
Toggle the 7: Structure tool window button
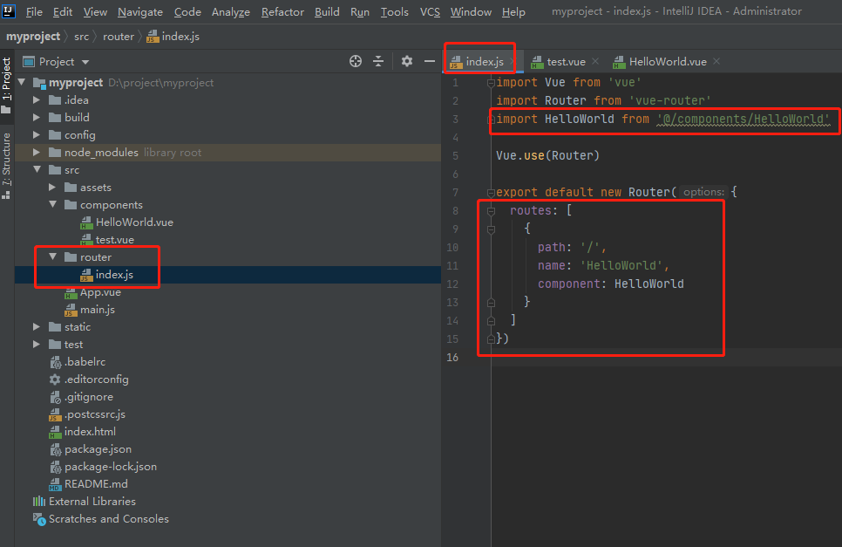point(6,166)
